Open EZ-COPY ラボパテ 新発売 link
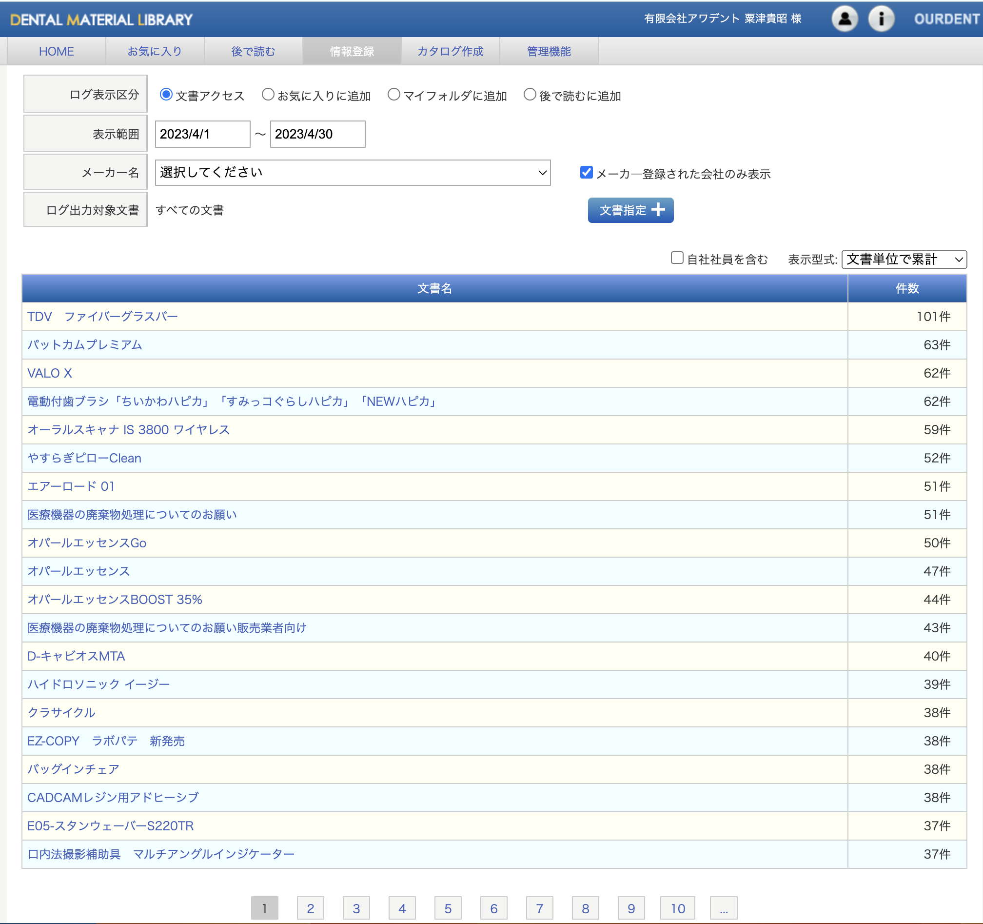983x924 pixels. 106,741
